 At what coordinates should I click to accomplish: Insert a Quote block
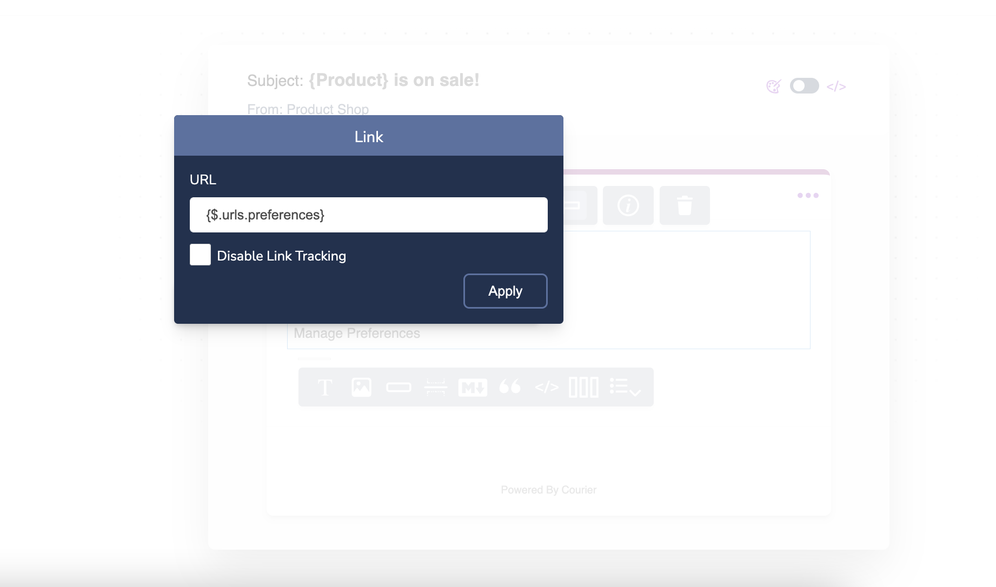pyautogui.click(x=510, y=386)
